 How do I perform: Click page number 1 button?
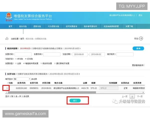pyautogui.click(x=132, y=96)
